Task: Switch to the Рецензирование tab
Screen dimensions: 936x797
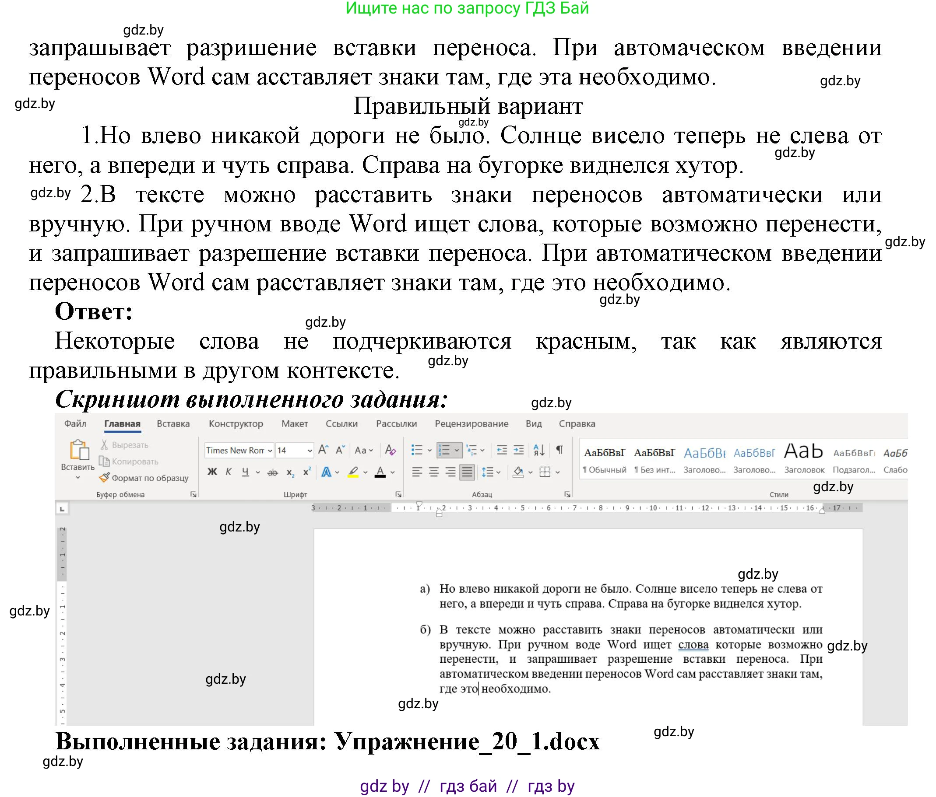Action: 472,424
